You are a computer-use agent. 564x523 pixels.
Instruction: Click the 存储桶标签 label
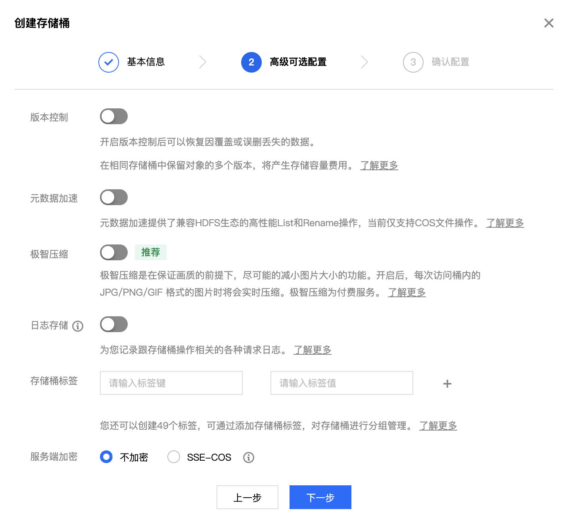(x=54, y=381)
